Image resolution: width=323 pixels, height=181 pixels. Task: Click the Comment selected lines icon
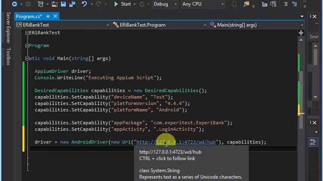point(286,4)
